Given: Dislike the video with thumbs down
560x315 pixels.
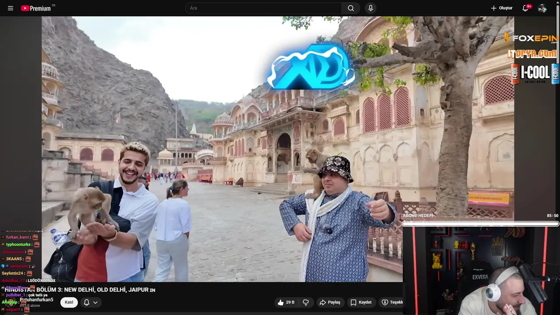Looking at the screenshot, I should click(x=306, y=302).
